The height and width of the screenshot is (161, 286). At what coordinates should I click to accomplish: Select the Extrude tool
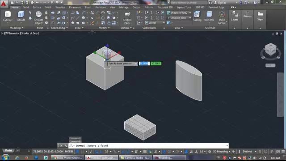(21, 17)
